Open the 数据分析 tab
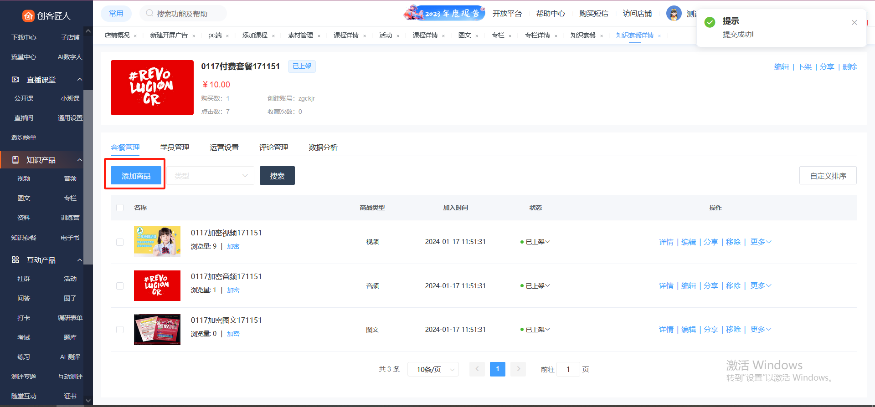This screenshot has width=875, height=407. (323, 147)
